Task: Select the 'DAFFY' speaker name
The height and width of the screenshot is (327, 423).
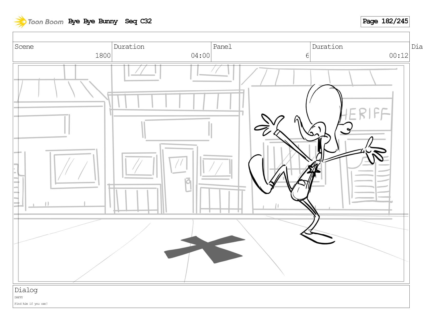Action: (x=19, y=298)
